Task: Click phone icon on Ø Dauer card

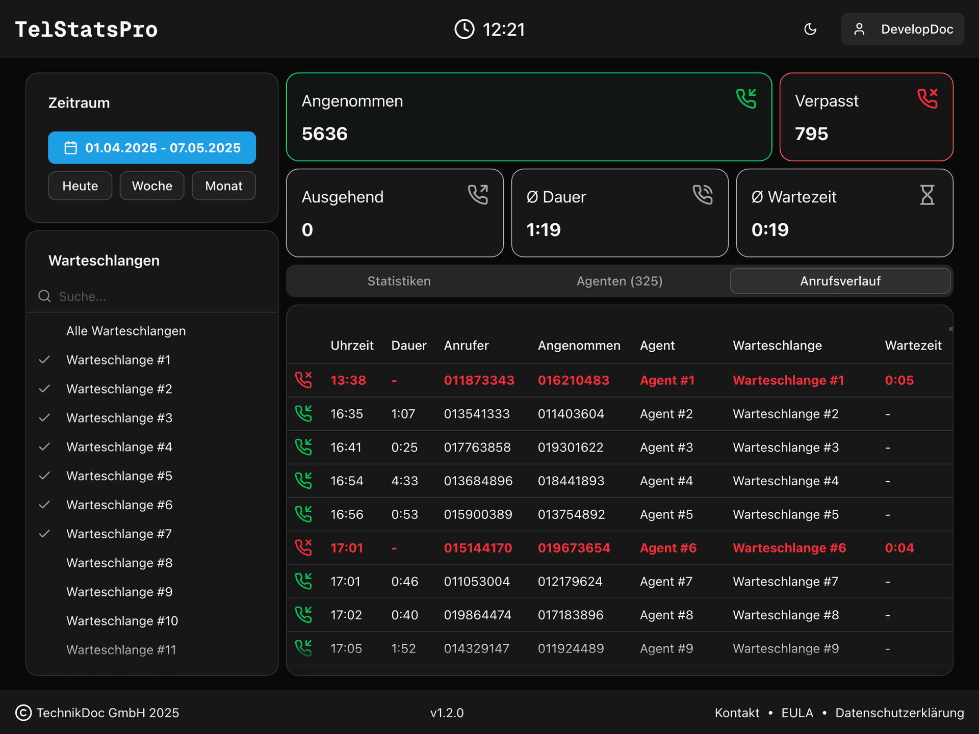Action: click(x=703, y=195)
